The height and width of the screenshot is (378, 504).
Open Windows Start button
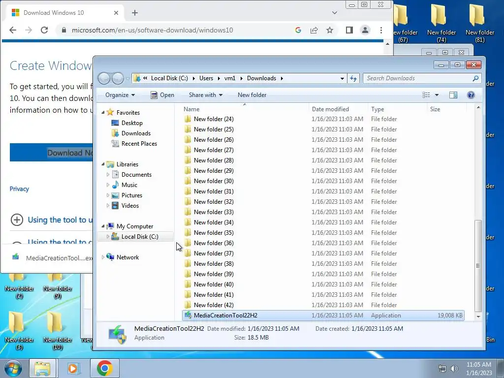13,368
